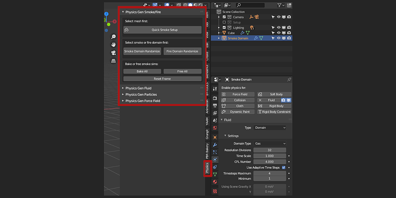Click the Bake All button
Viewport: 396px width, 198px height.
click(x=142, y=71)
